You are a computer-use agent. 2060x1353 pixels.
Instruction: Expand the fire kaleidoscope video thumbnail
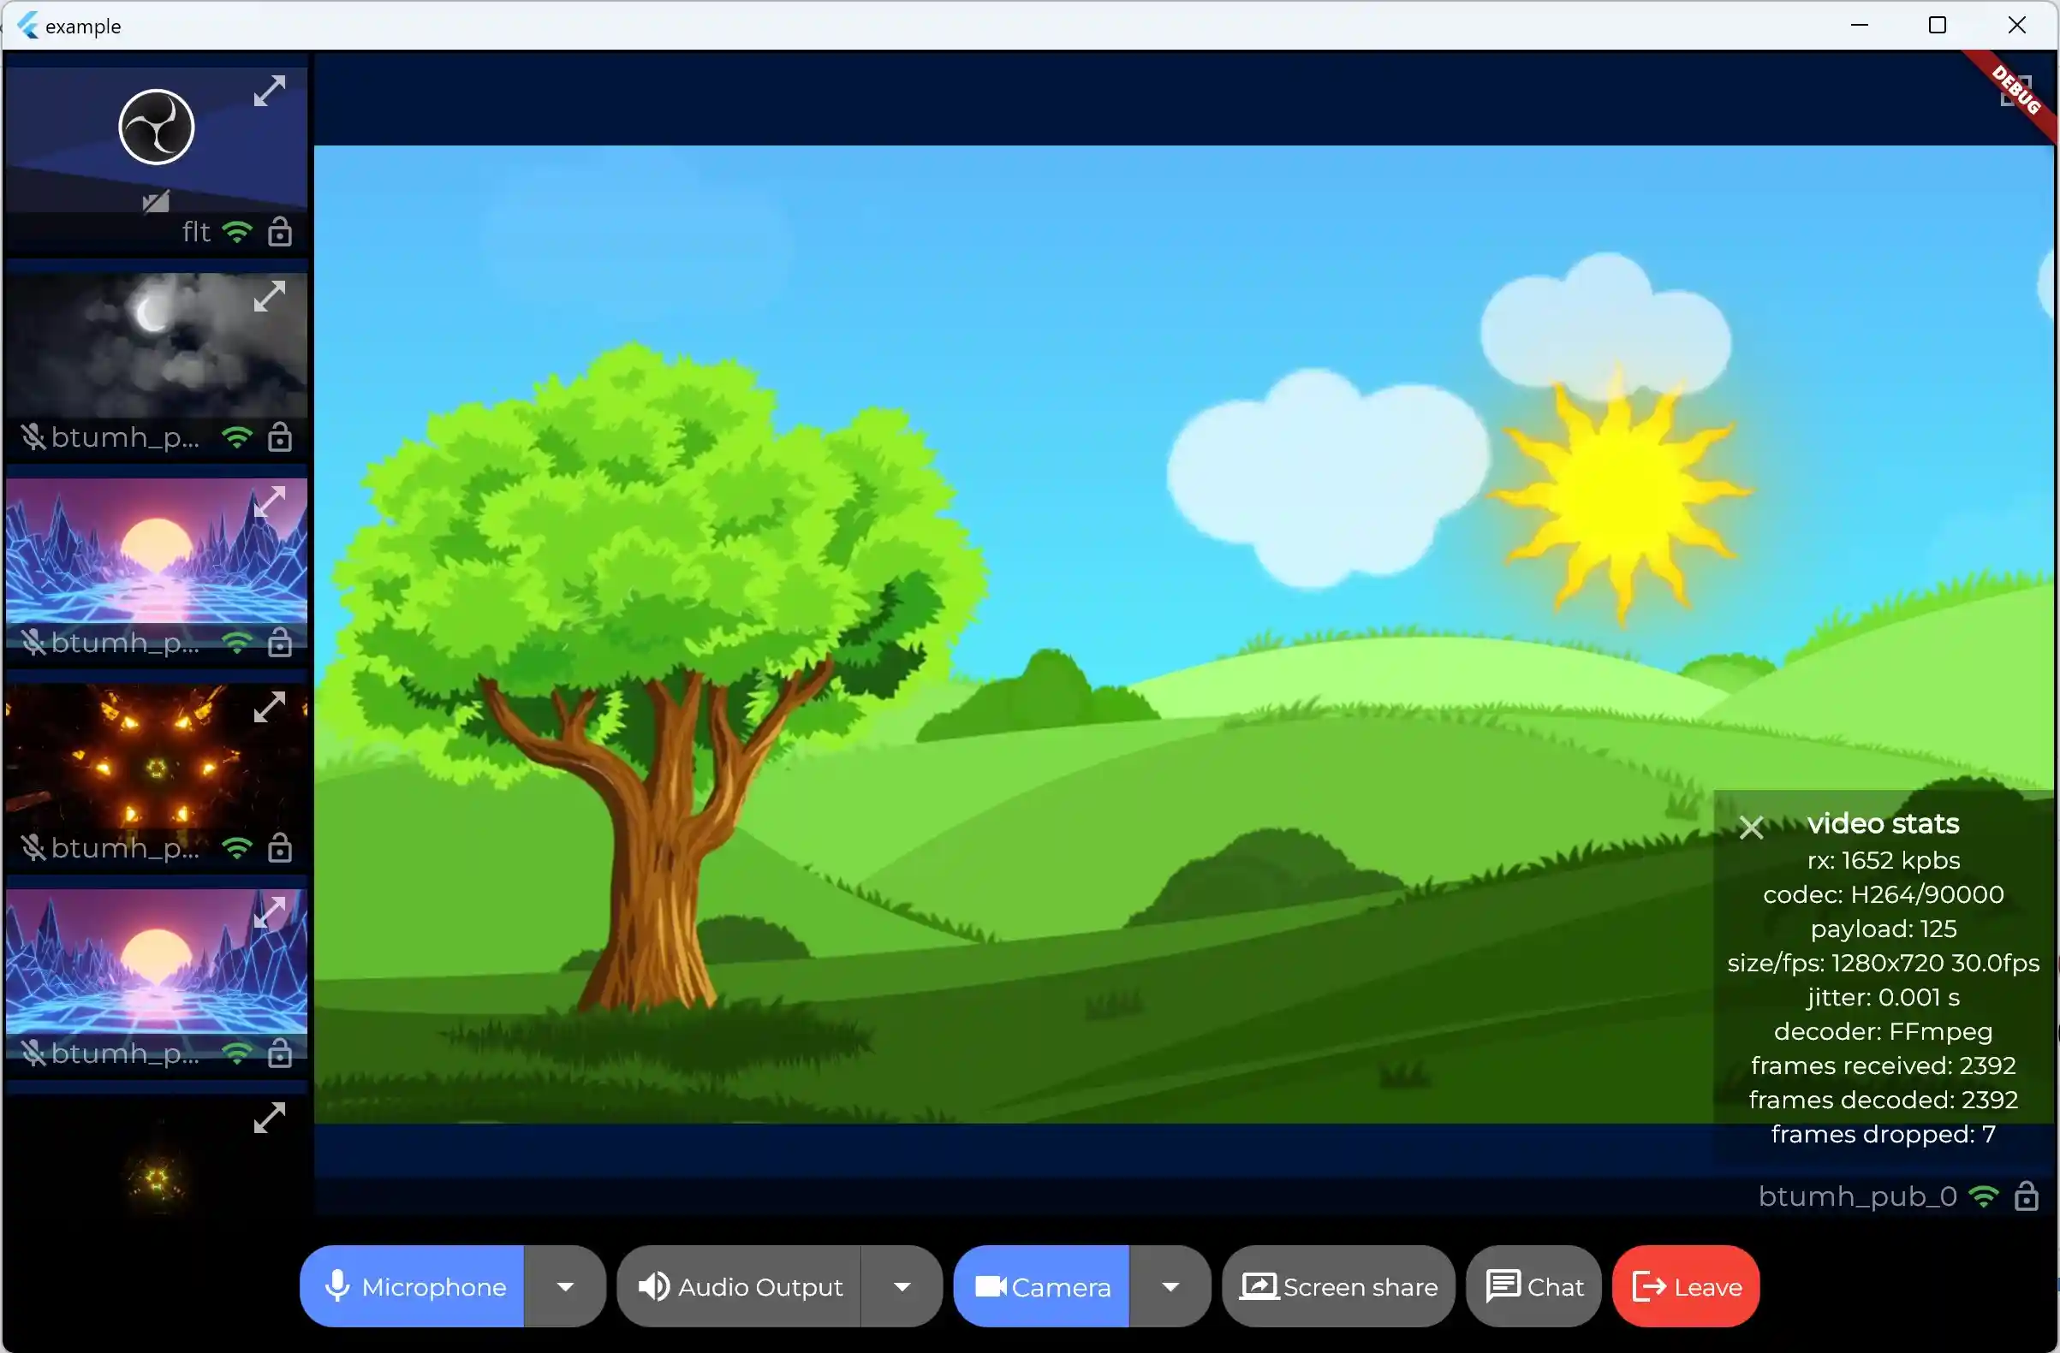point(271,706)
